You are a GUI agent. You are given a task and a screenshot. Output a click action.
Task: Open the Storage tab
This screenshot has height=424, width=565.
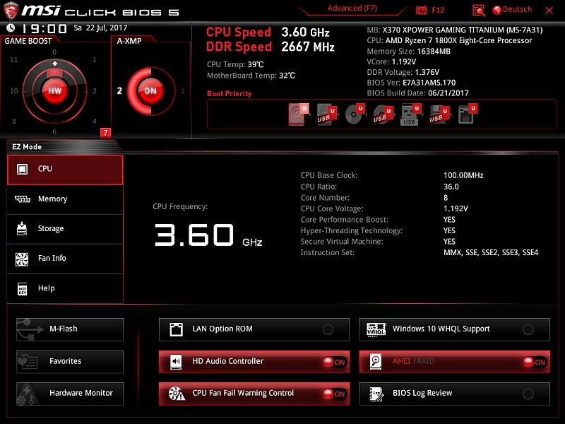pyautogui.click(x=65, y=228)
